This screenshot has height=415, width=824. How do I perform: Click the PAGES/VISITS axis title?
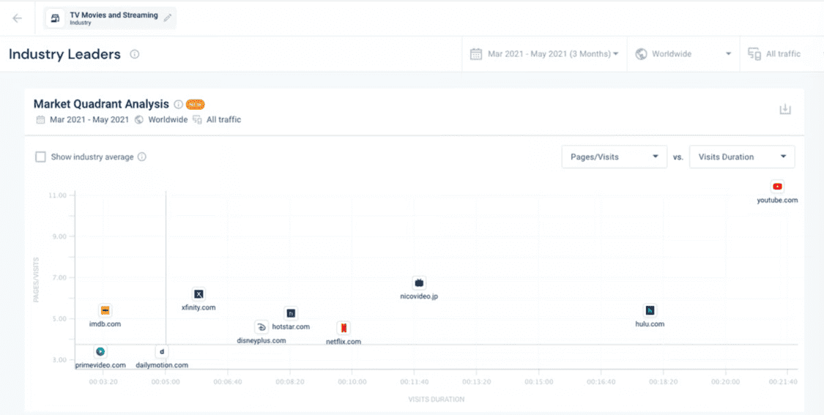point(37,280)
